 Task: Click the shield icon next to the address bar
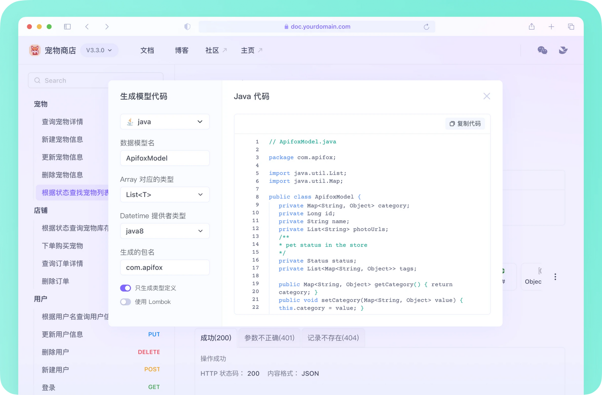pos(187,26)
